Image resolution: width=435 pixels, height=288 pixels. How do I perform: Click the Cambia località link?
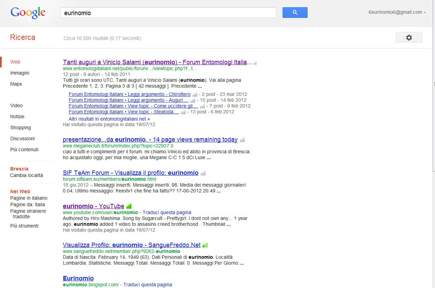[26, 175]
